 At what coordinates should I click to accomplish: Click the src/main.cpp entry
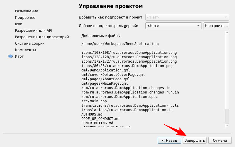click(94, 101)
